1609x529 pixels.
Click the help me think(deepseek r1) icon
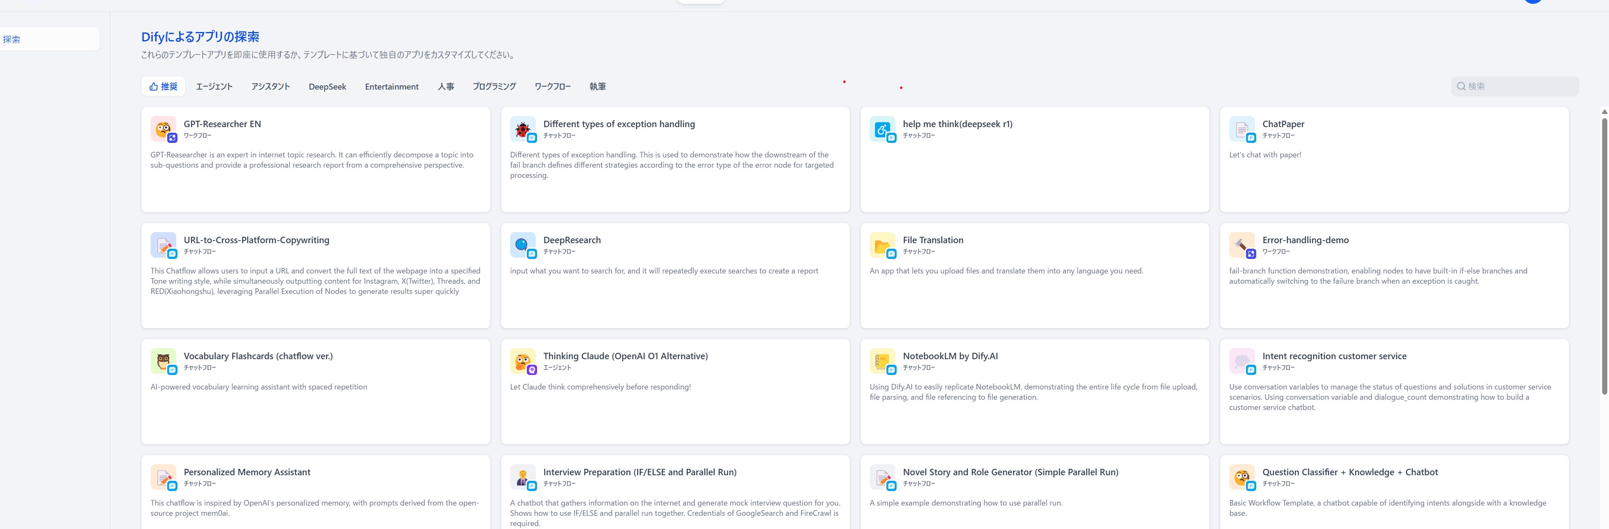tap(882, 129)
